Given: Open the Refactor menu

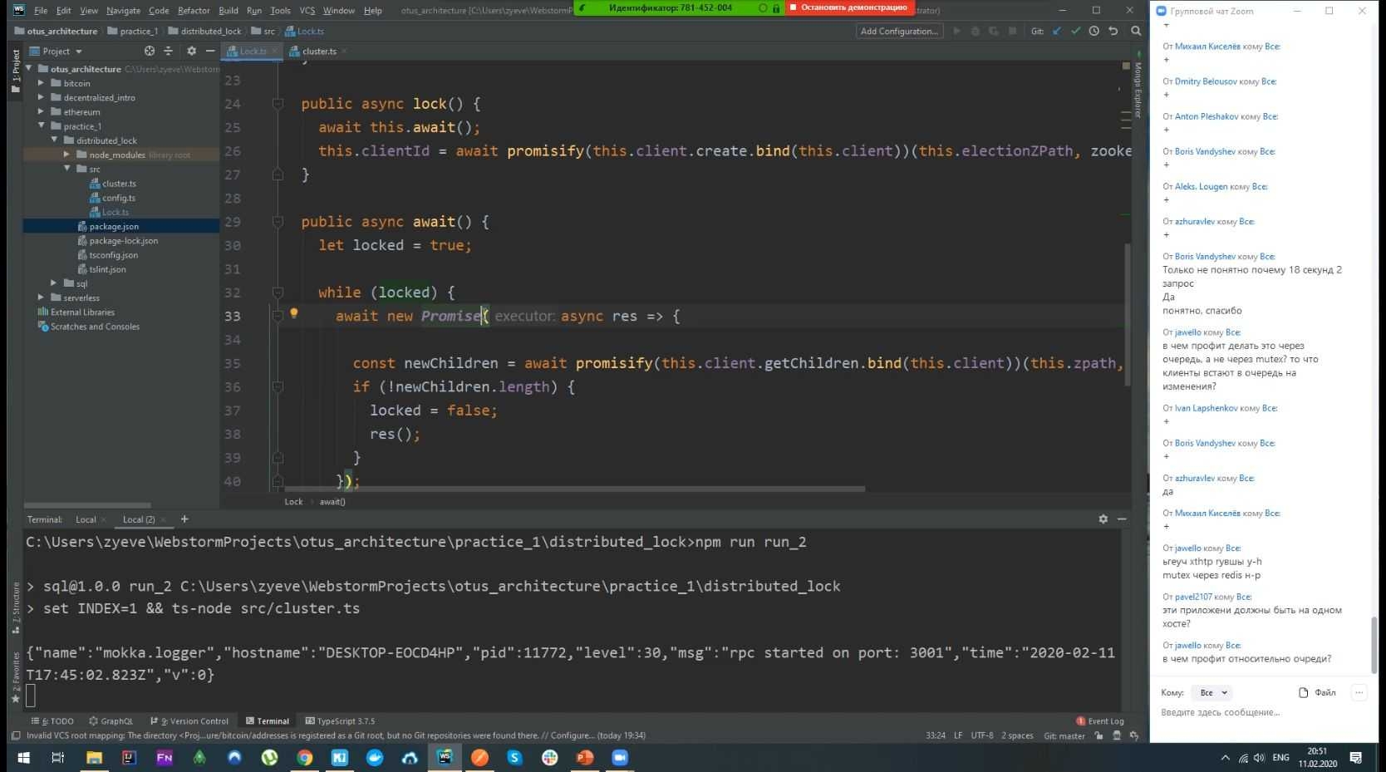Looking at the screenshot, I should pos(193,10).
